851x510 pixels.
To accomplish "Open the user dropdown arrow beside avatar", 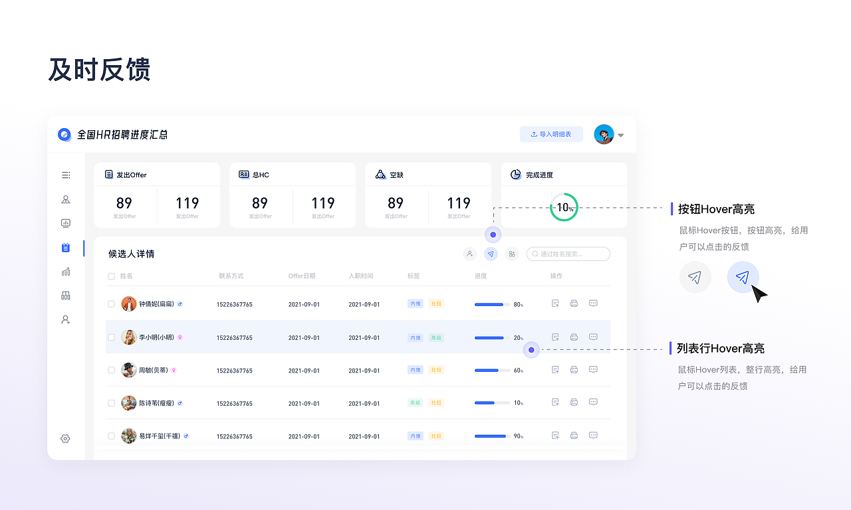I will (x=621, y=135).
